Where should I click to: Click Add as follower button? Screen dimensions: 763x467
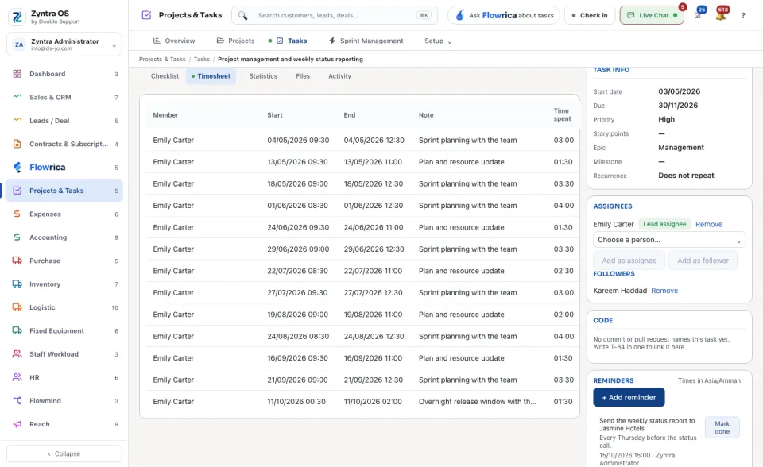pos(703,261)
